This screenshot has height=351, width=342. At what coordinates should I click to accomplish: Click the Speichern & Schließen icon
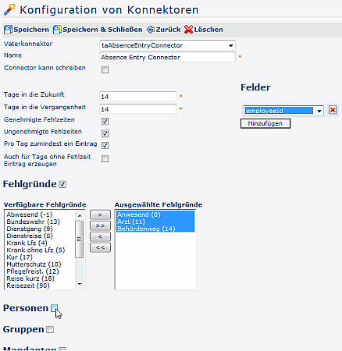point(57,30)
